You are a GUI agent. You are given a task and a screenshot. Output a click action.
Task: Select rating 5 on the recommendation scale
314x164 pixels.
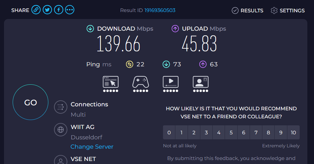(231, 132)
